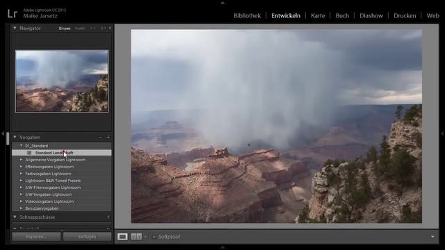
Task: Open the Bibliothek module
Action: (x=248, y=15)
